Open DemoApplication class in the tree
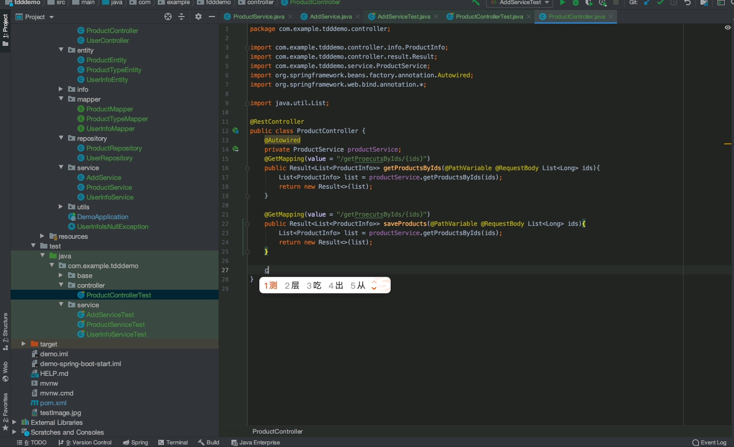Viewport: 734px width, 447px height. click(x=103, y=217)
